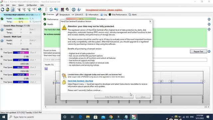Click the blue window panel toolbar icon
This screenshot has height=120, width=213.
(12, 10)
